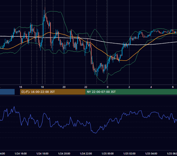Click the '1/24 22:00' indicator axis label
177x156 pixels.
coord(86,153)
